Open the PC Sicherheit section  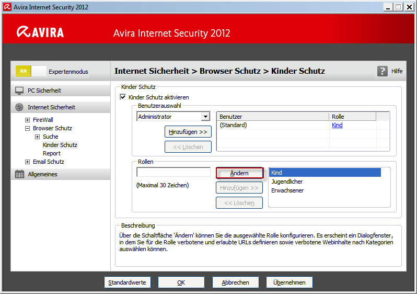click(x=61, y=91)
